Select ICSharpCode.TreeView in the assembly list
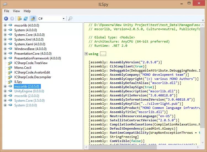 tap(31, 63)
